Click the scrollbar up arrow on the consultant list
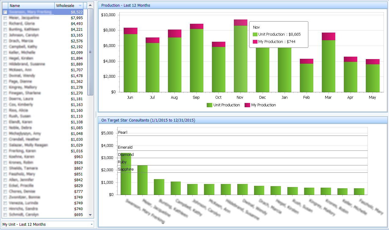The height and width of the screenshot is (230, 389). coord(90,5)
